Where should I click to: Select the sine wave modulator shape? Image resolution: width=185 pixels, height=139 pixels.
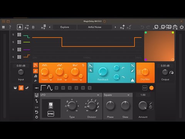click(50, 88)
